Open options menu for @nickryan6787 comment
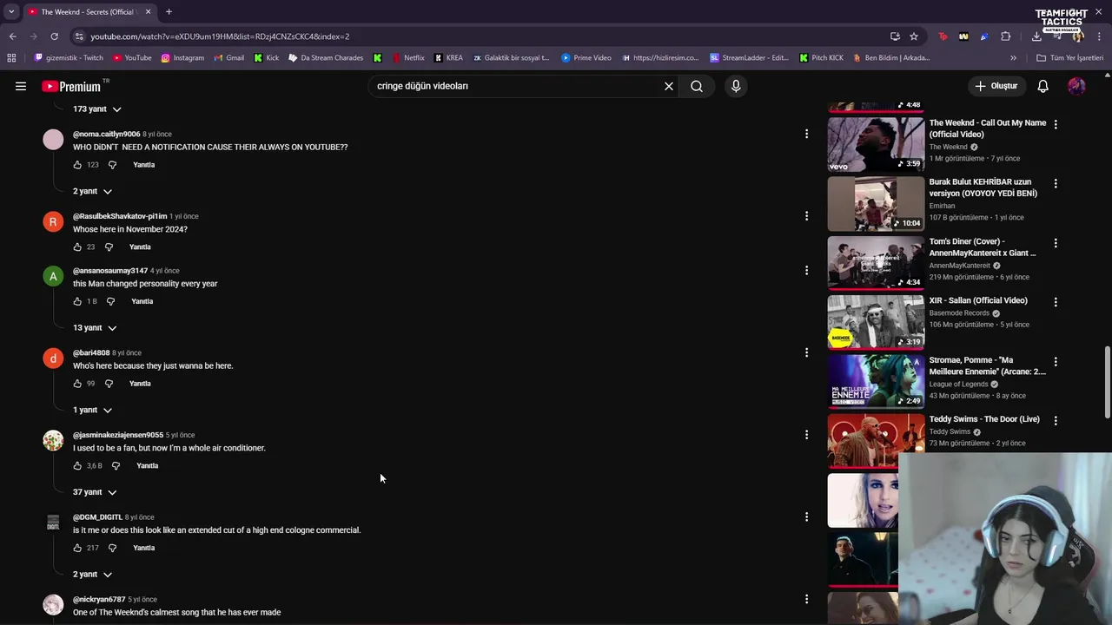 point(806,599)
